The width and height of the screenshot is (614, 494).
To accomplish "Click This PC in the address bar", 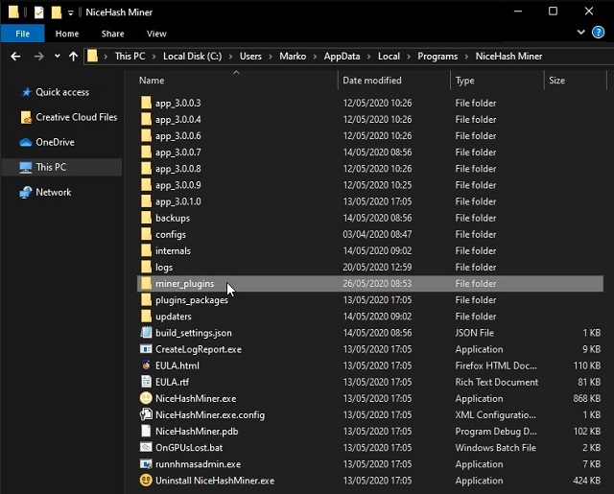I will [x=130, y=57].
